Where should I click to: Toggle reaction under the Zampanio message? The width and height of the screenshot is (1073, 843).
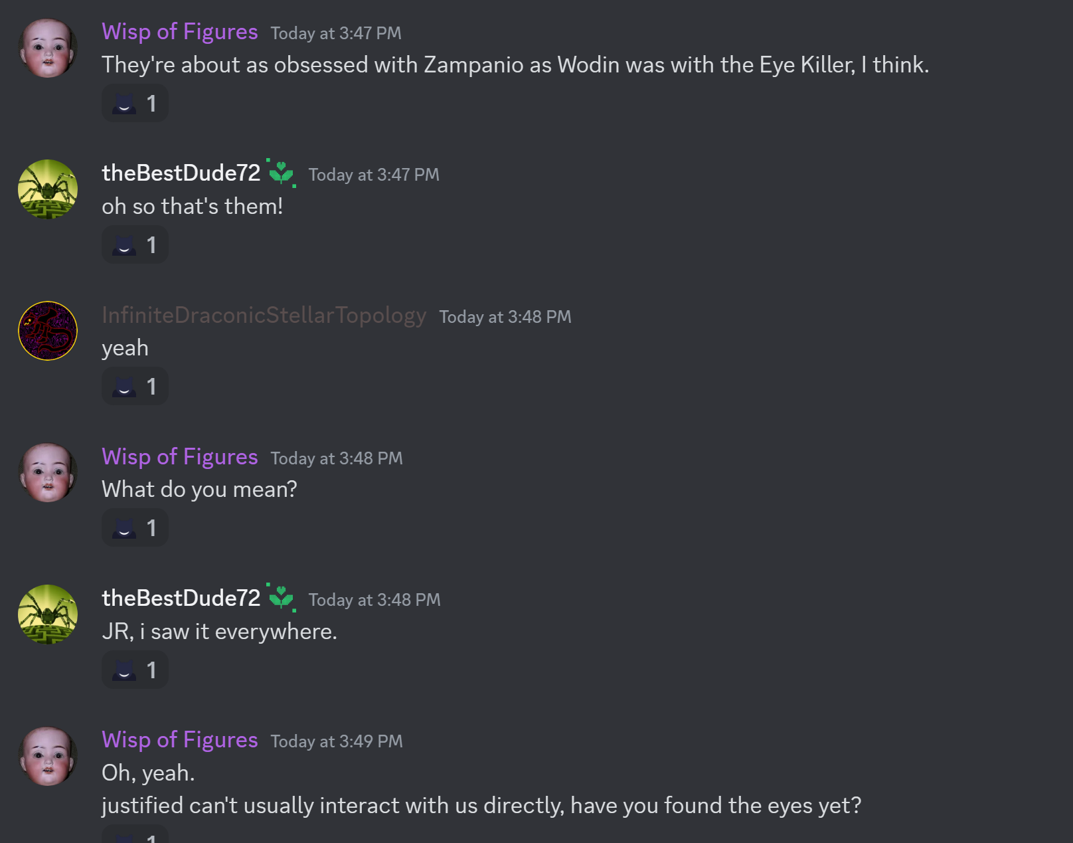135,104
